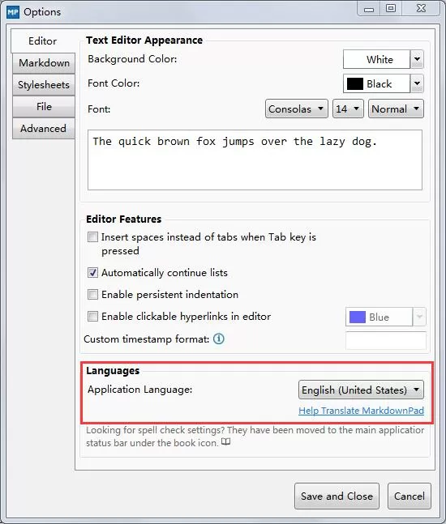This screenshot has height=524, width=446.
Task: Uncheck Automatically continue lists
Action: tap(92, 272)
